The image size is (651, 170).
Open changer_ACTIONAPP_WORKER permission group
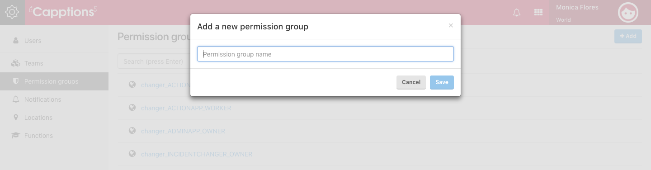(186, 108)
